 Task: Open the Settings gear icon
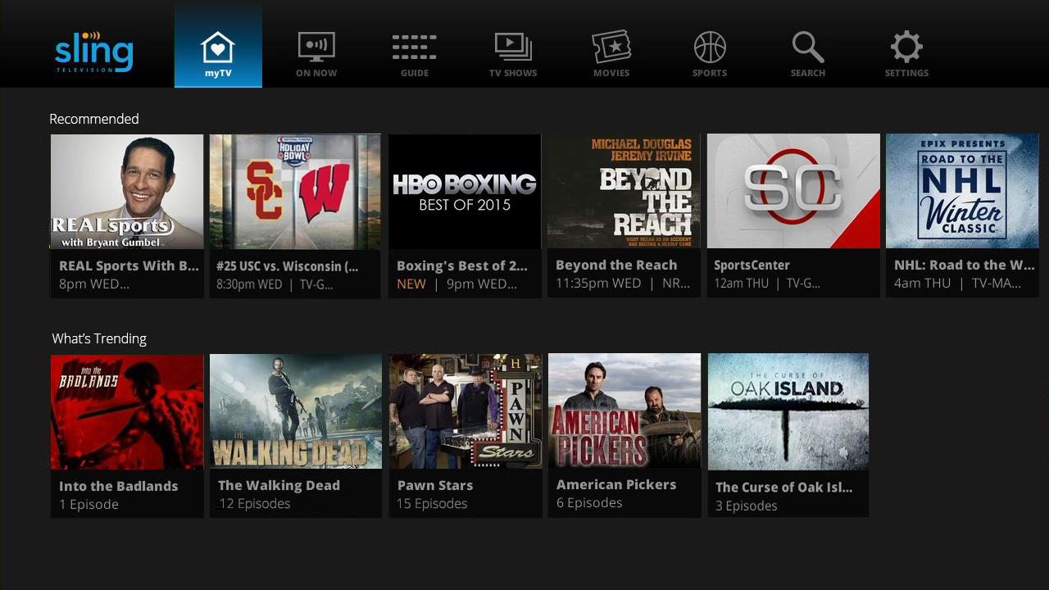pos(906,48)
